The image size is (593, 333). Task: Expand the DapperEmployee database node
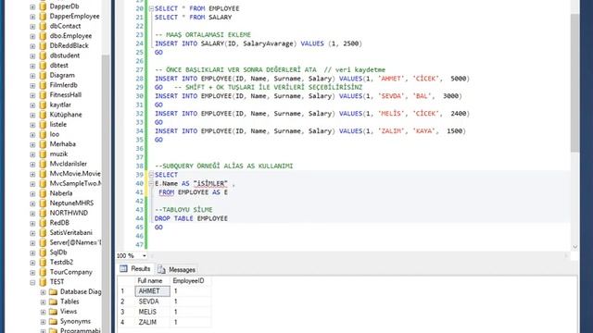tap(32, 17)
